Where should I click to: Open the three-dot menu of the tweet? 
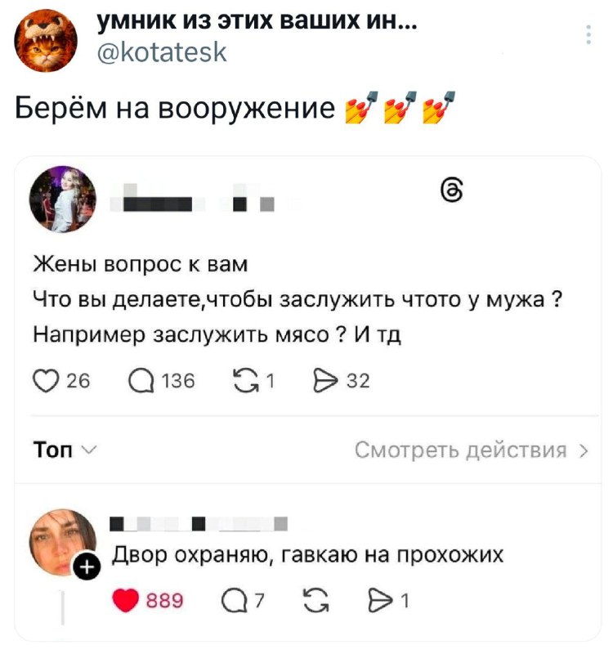[588, 34]
